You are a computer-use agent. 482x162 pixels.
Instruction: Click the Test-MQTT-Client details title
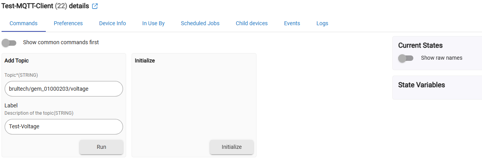pos(45,6)
